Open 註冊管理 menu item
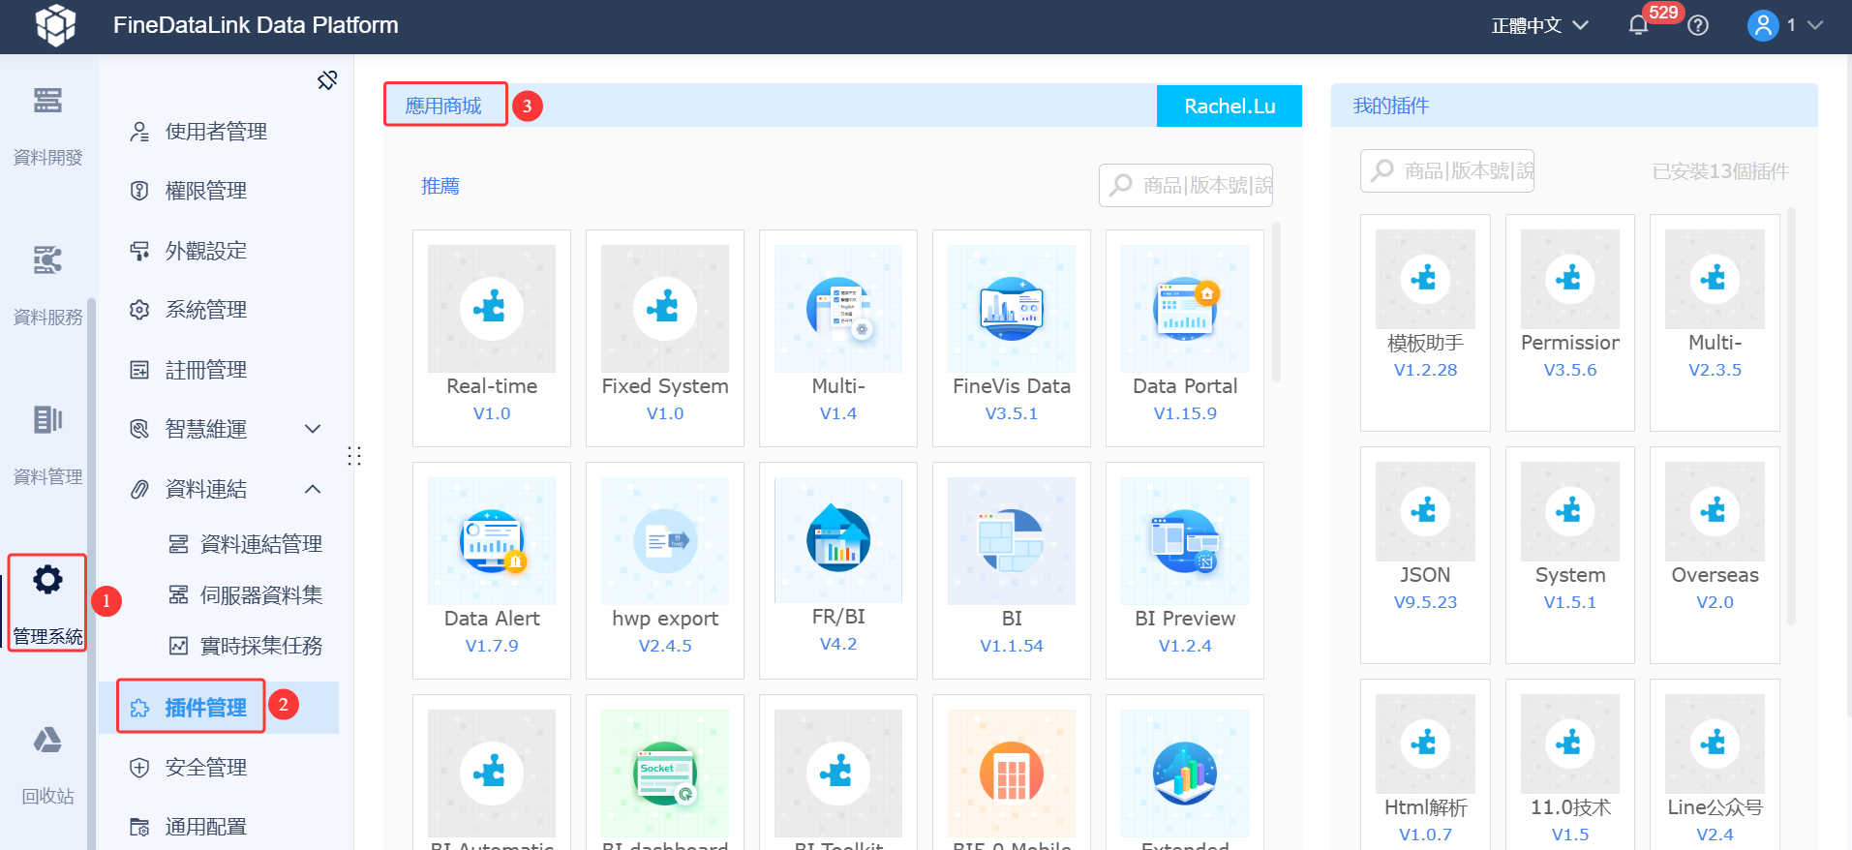 (x=219, y=370)
